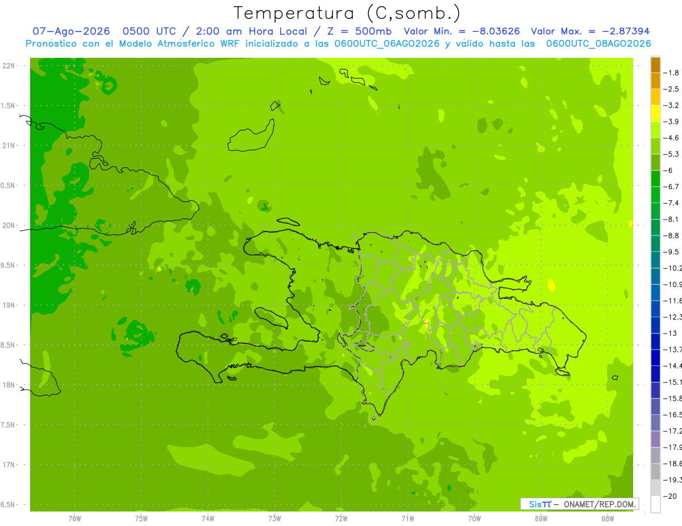Click the "1.5N" latitude label
This screenshot has height=526, width=682.
click(8, 106)
